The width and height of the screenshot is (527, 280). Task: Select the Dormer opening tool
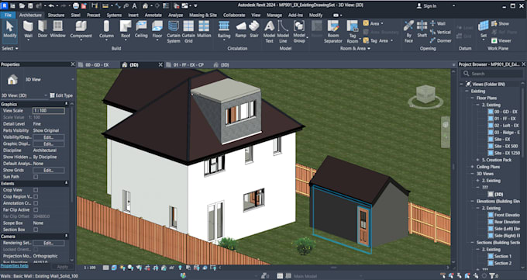[x=441, y=41]
